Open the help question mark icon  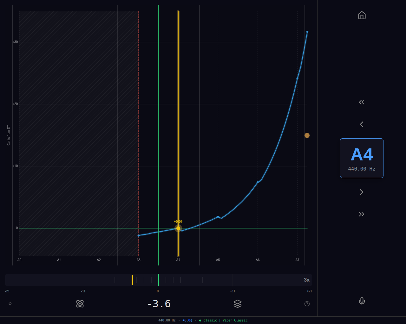point(307,304)
